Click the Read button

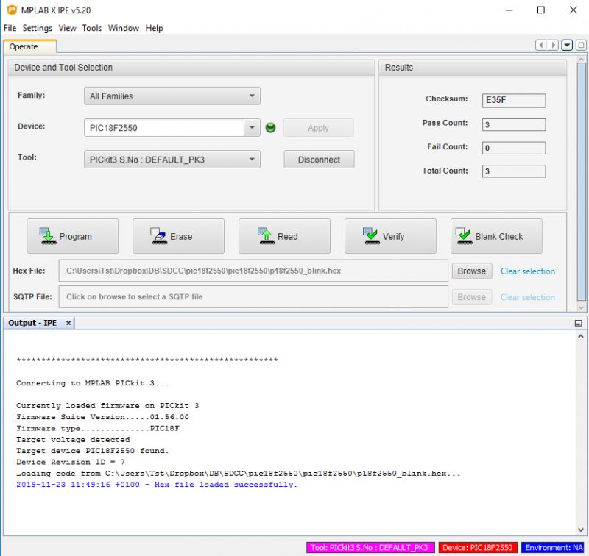point(284,236)
